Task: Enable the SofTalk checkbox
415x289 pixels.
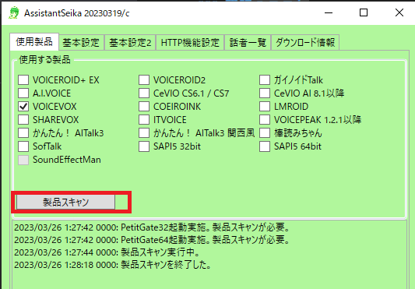Action: (x=23, y=146)
